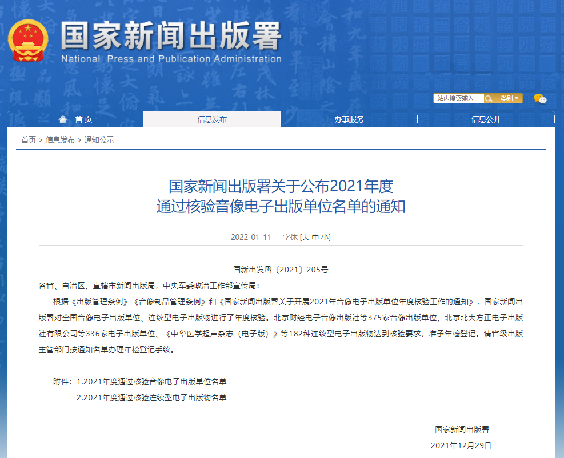Open the 办事服务 tab
Image resolution: width=564 pixels, height=458 pixels.
349,119
